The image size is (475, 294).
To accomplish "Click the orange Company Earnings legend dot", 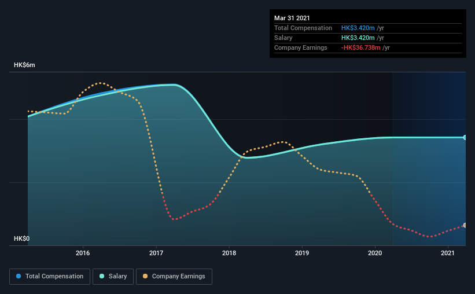I will coord(145,276).
